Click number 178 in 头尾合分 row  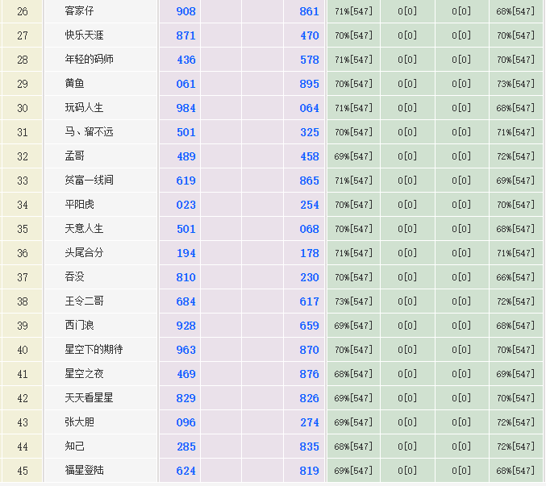pos(309,253)
